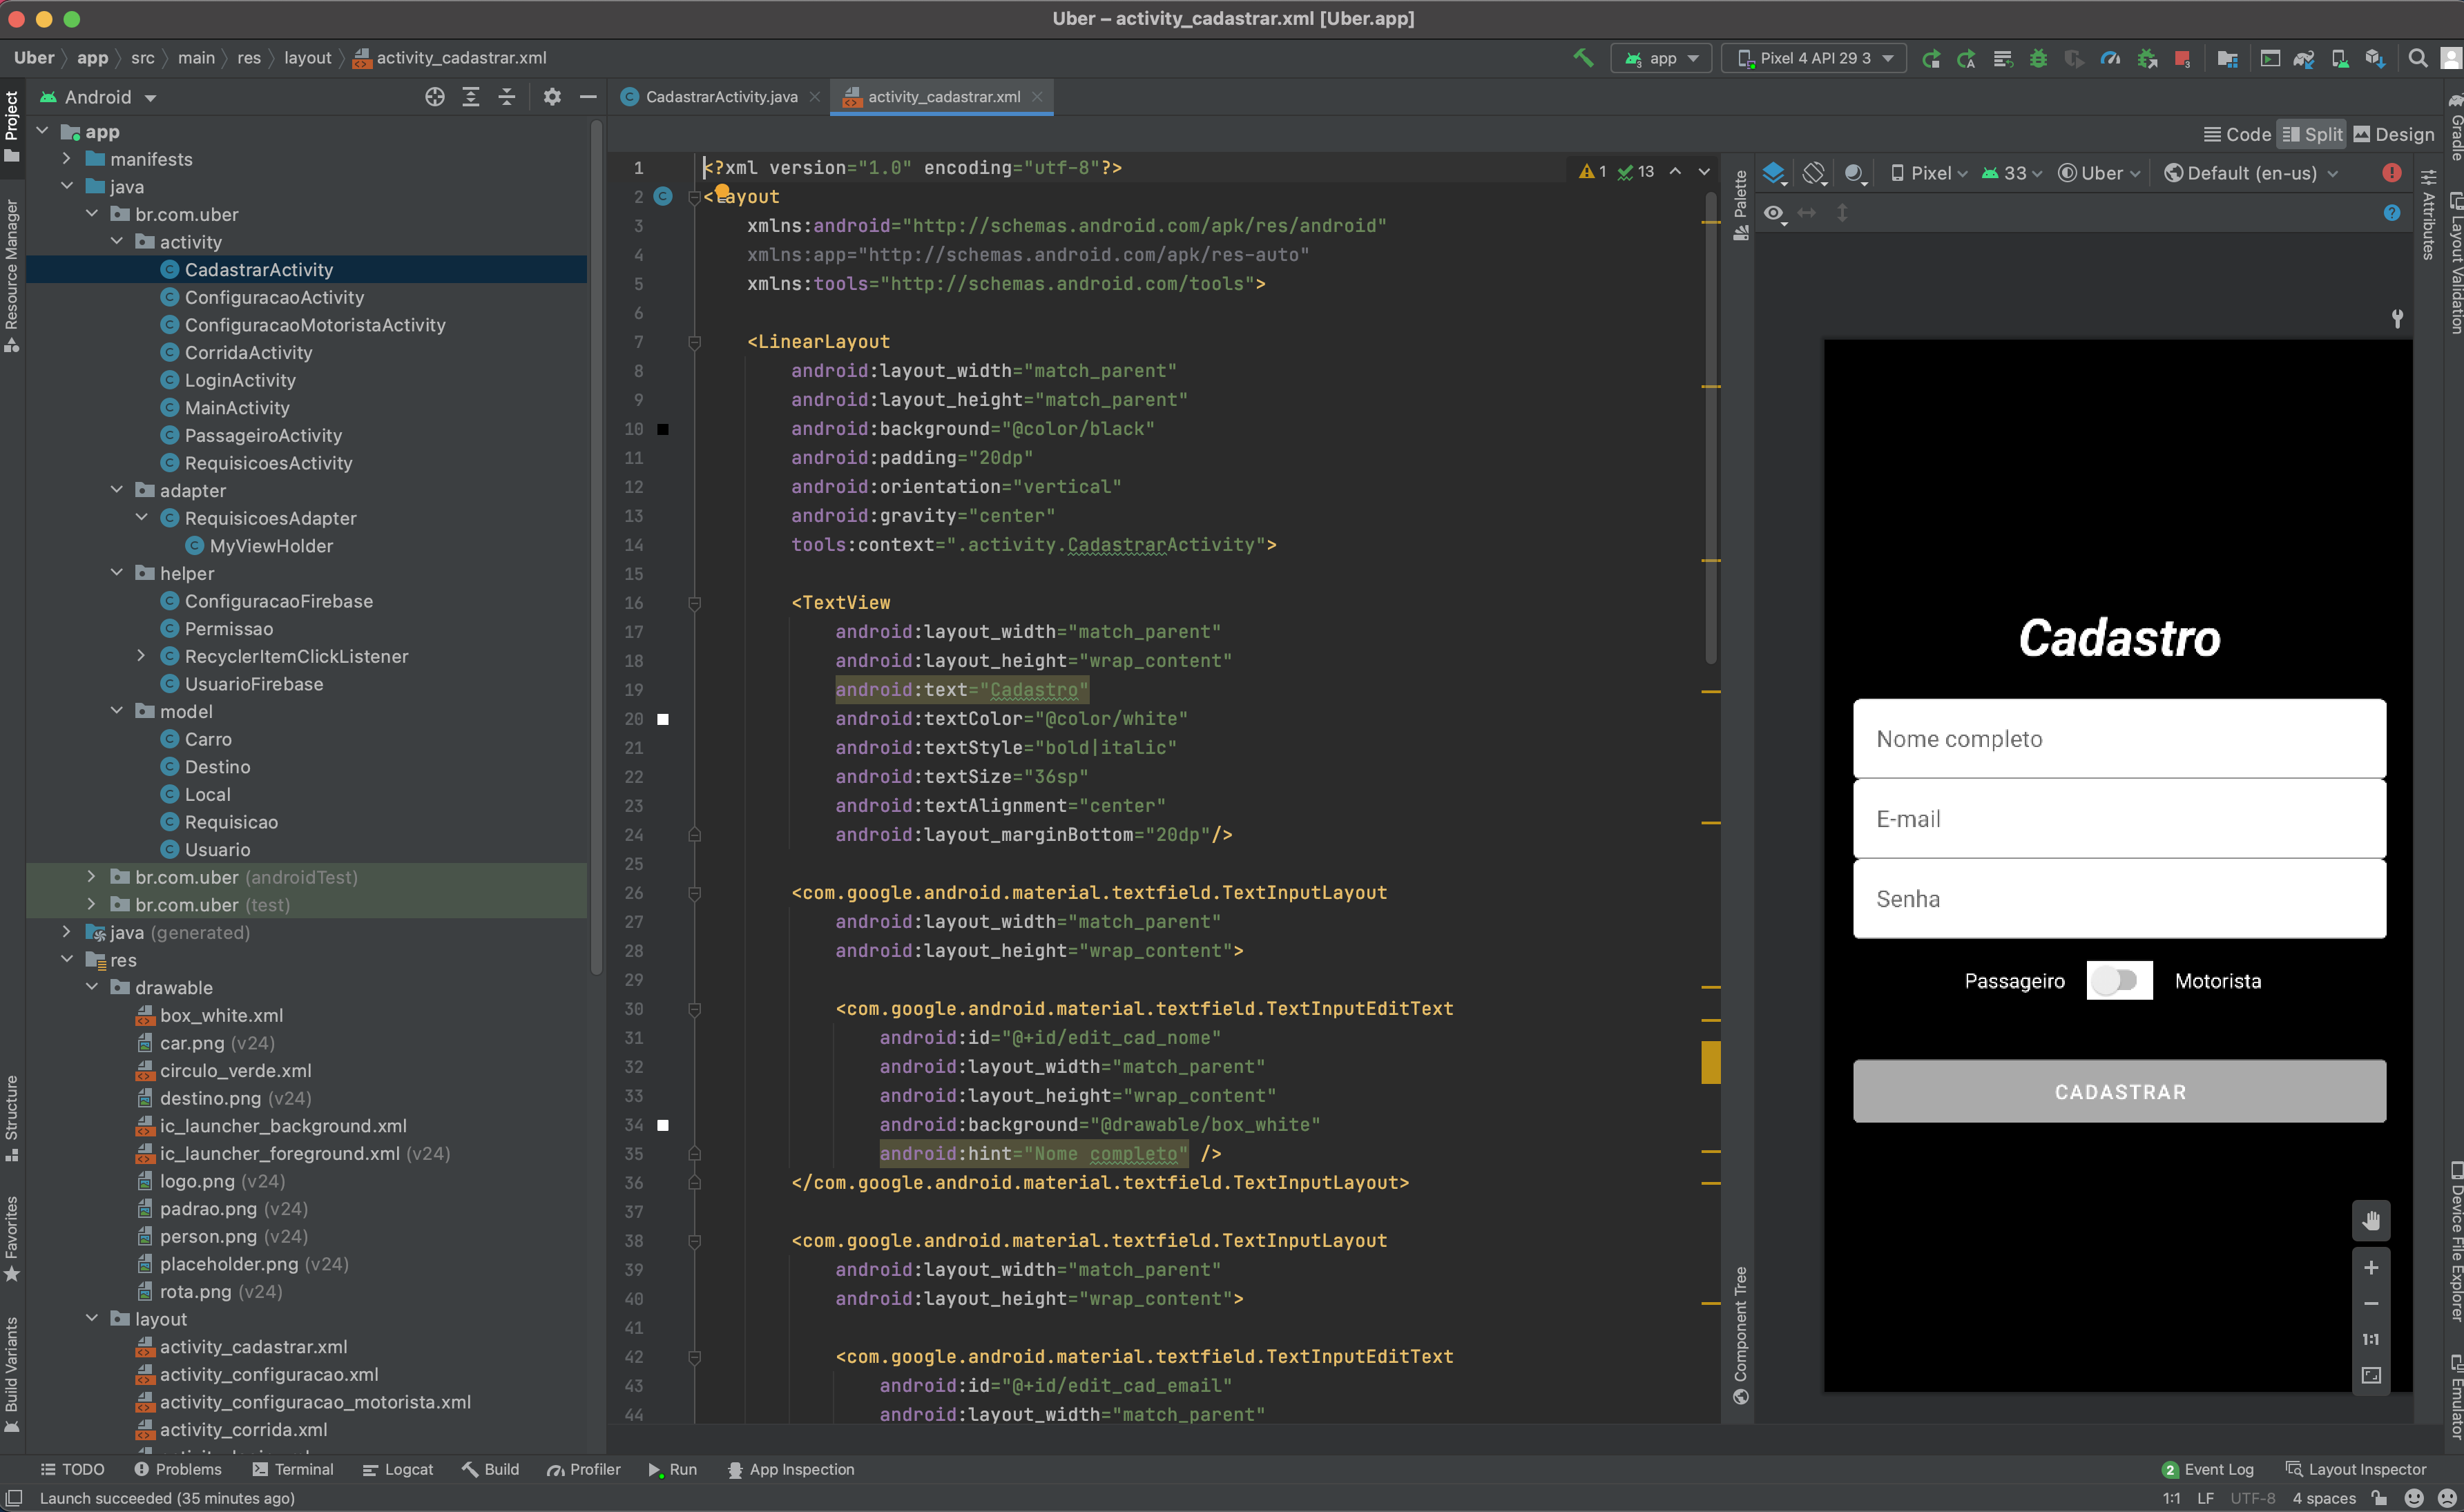Viewport: 2464px width, 1512px height.
Task: Open the Debug tool with the bug icon
Action: pyautogui.click(x=2038, y=58)
